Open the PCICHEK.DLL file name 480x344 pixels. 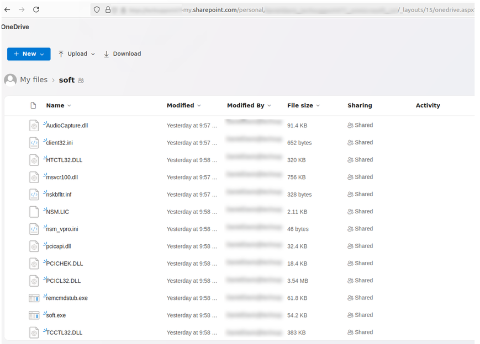pos(65,264)
